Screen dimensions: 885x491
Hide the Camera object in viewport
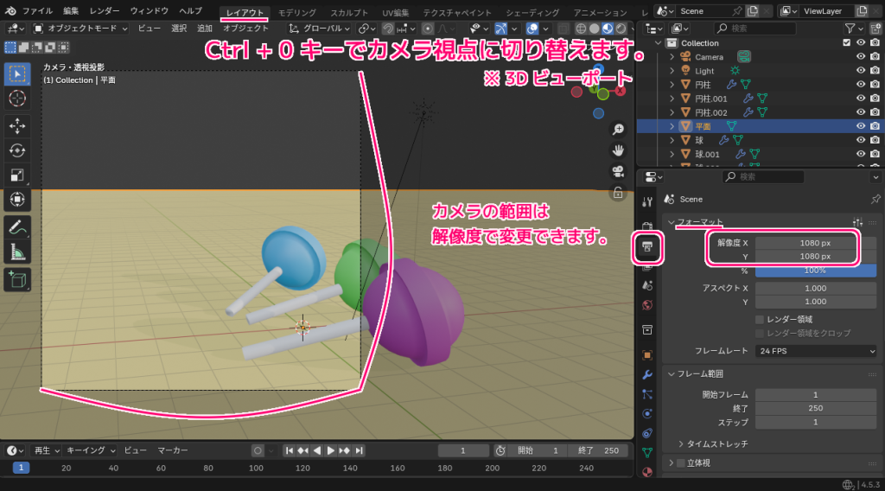tap(861, 57)
